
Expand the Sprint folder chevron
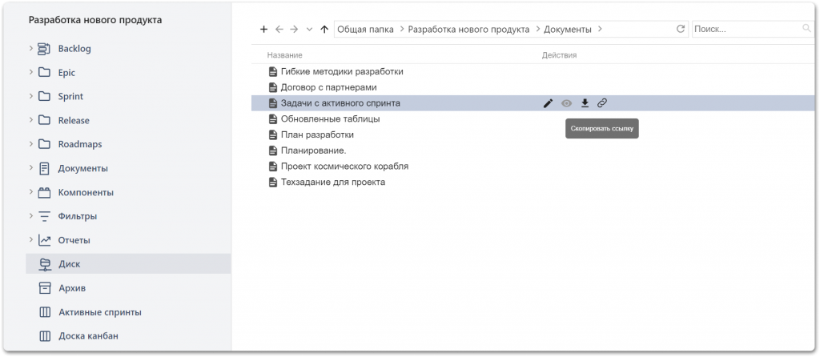(x=31, y=97)
